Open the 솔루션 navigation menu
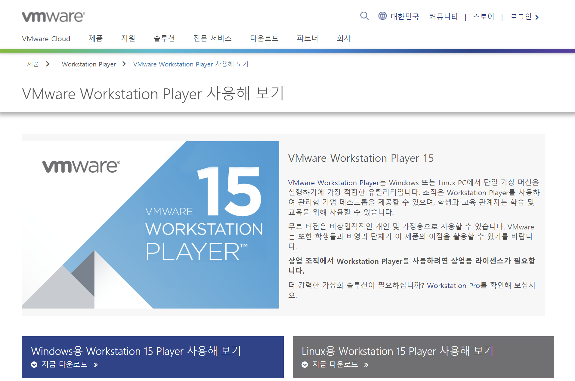This screenshot has width=575, height=381. tap(164, 38)
